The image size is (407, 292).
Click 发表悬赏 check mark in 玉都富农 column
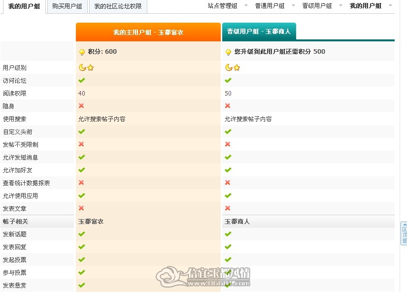(82, 285)
